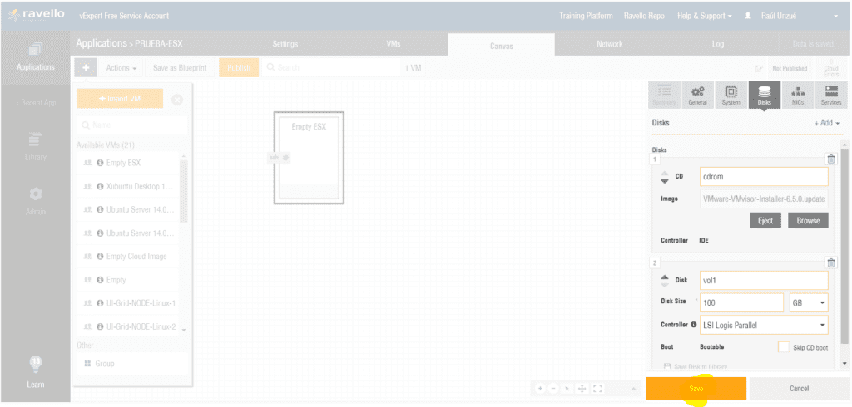The width and height of the screenshot is (852, 407).
Task: Select the pan/move canvas tool
Action: [x=582, y=389]
